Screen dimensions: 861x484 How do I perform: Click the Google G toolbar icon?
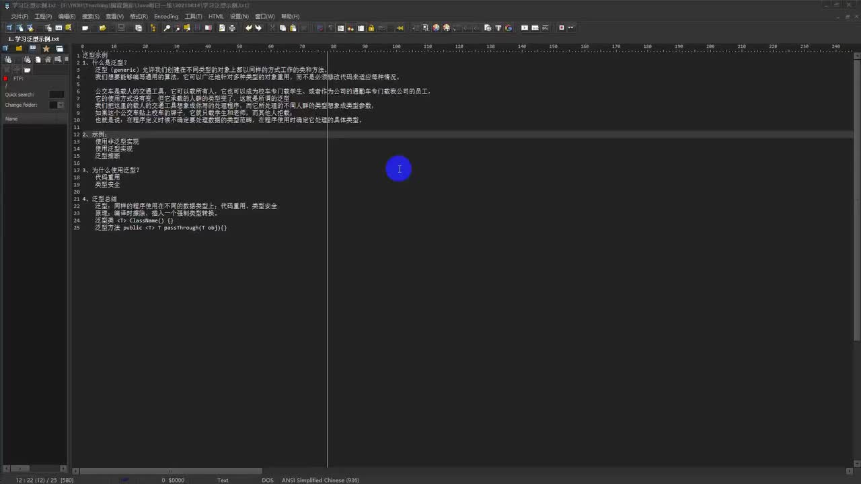pyautogui.click(x=509, y=28)
